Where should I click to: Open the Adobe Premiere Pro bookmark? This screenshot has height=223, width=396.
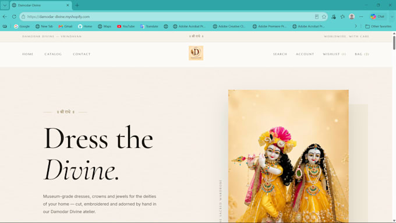click(269, 26)
